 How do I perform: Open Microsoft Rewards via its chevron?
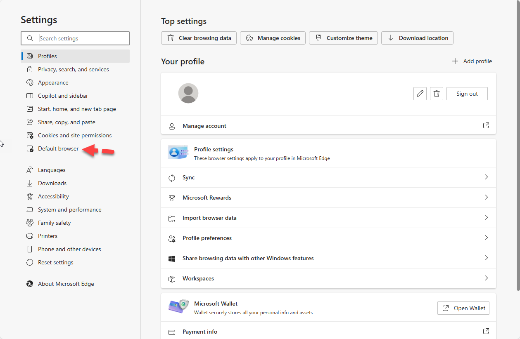click(x=486, y=197)
